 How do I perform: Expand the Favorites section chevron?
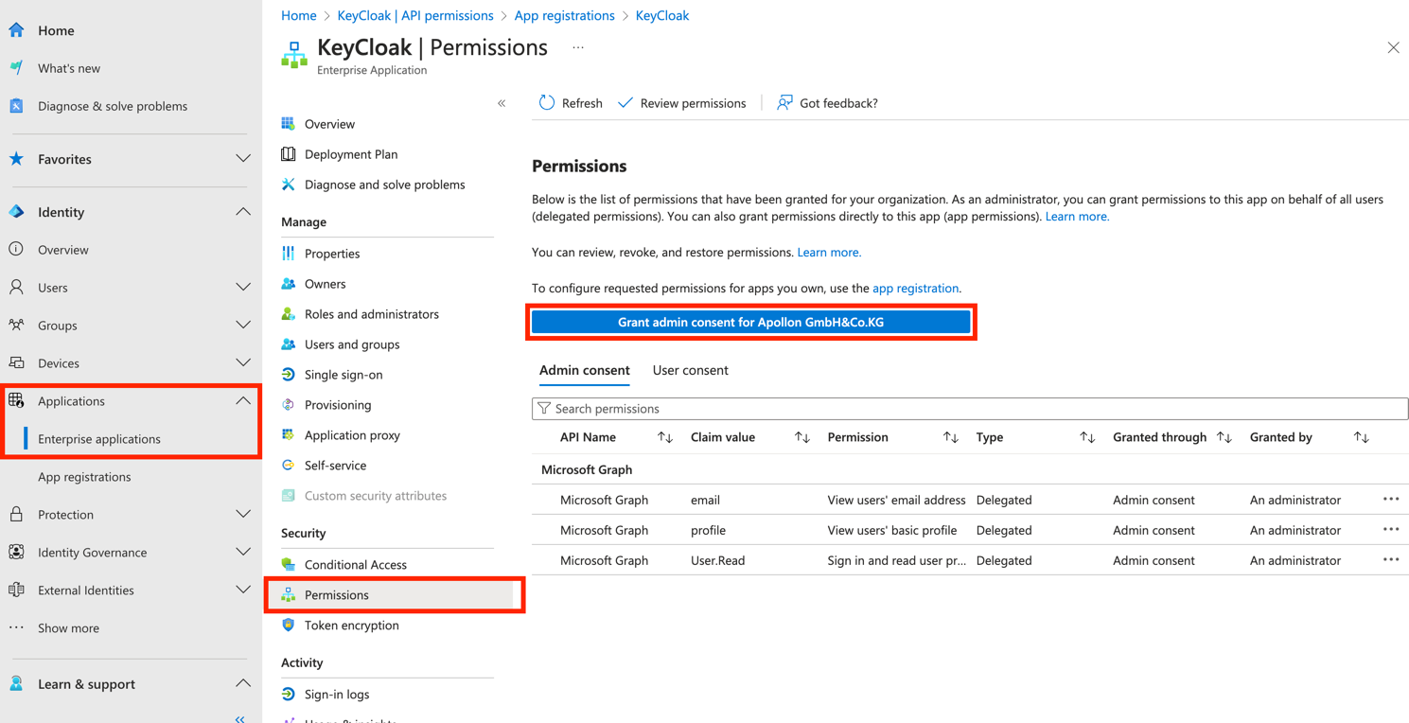[243, 159]
